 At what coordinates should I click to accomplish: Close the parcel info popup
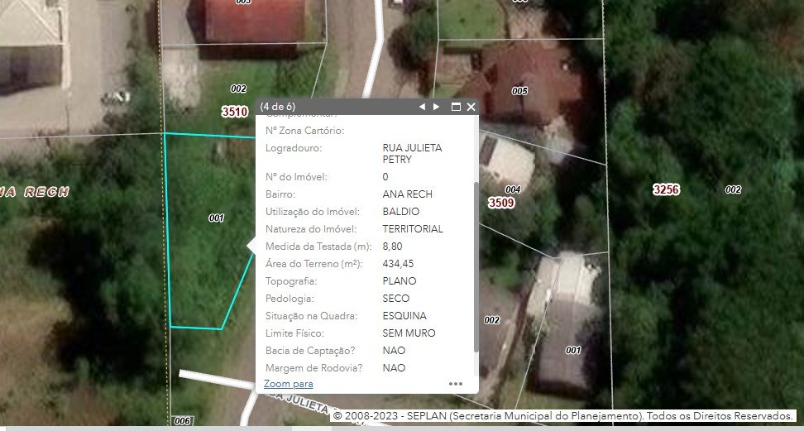coord(471,107)
